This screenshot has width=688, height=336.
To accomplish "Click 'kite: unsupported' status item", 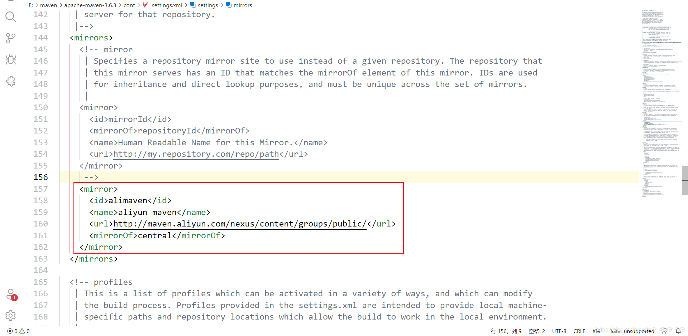I will tap(632, 331).
